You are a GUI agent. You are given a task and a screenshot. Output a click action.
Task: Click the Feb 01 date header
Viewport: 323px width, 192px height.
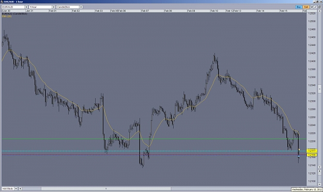(53, 11)
